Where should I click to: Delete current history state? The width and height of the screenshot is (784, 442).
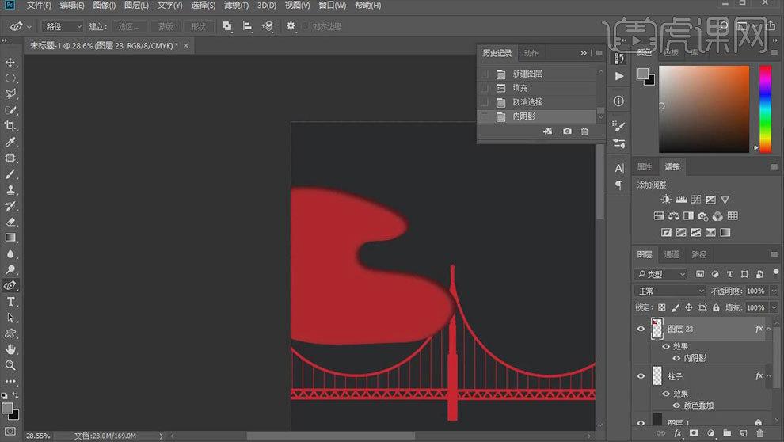coord(584,131)
